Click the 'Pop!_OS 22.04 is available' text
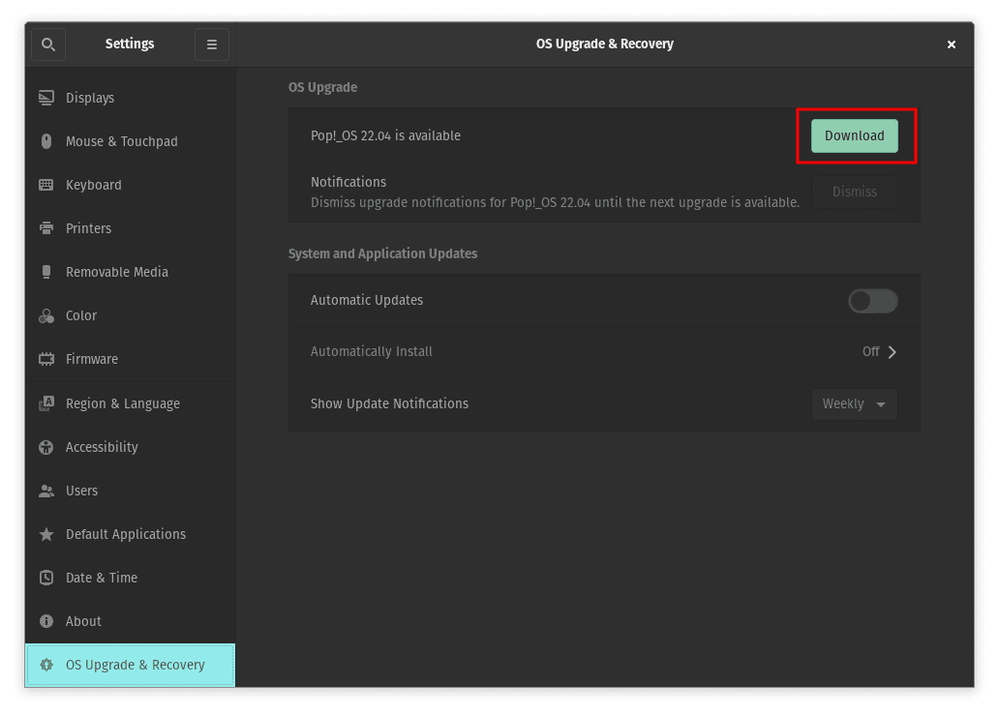Screen dimensions: 999x715 (385, 135)
